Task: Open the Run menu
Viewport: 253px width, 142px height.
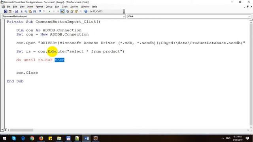Action: pos(57,7)
